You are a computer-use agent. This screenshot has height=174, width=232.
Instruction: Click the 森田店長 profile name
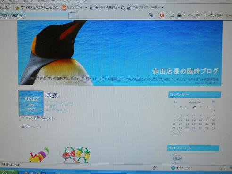pos(177,158)
